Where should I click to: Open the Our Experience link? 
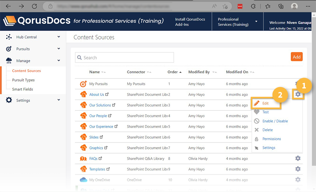(101, 127)
